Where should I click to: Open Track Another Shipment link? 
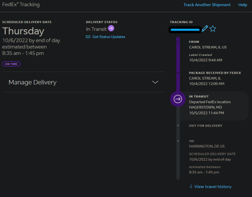[x=207, y=5]
